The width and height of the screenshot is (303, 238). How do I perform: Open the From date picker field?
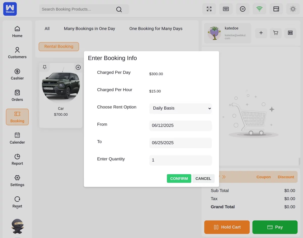[x=180, y=125]
